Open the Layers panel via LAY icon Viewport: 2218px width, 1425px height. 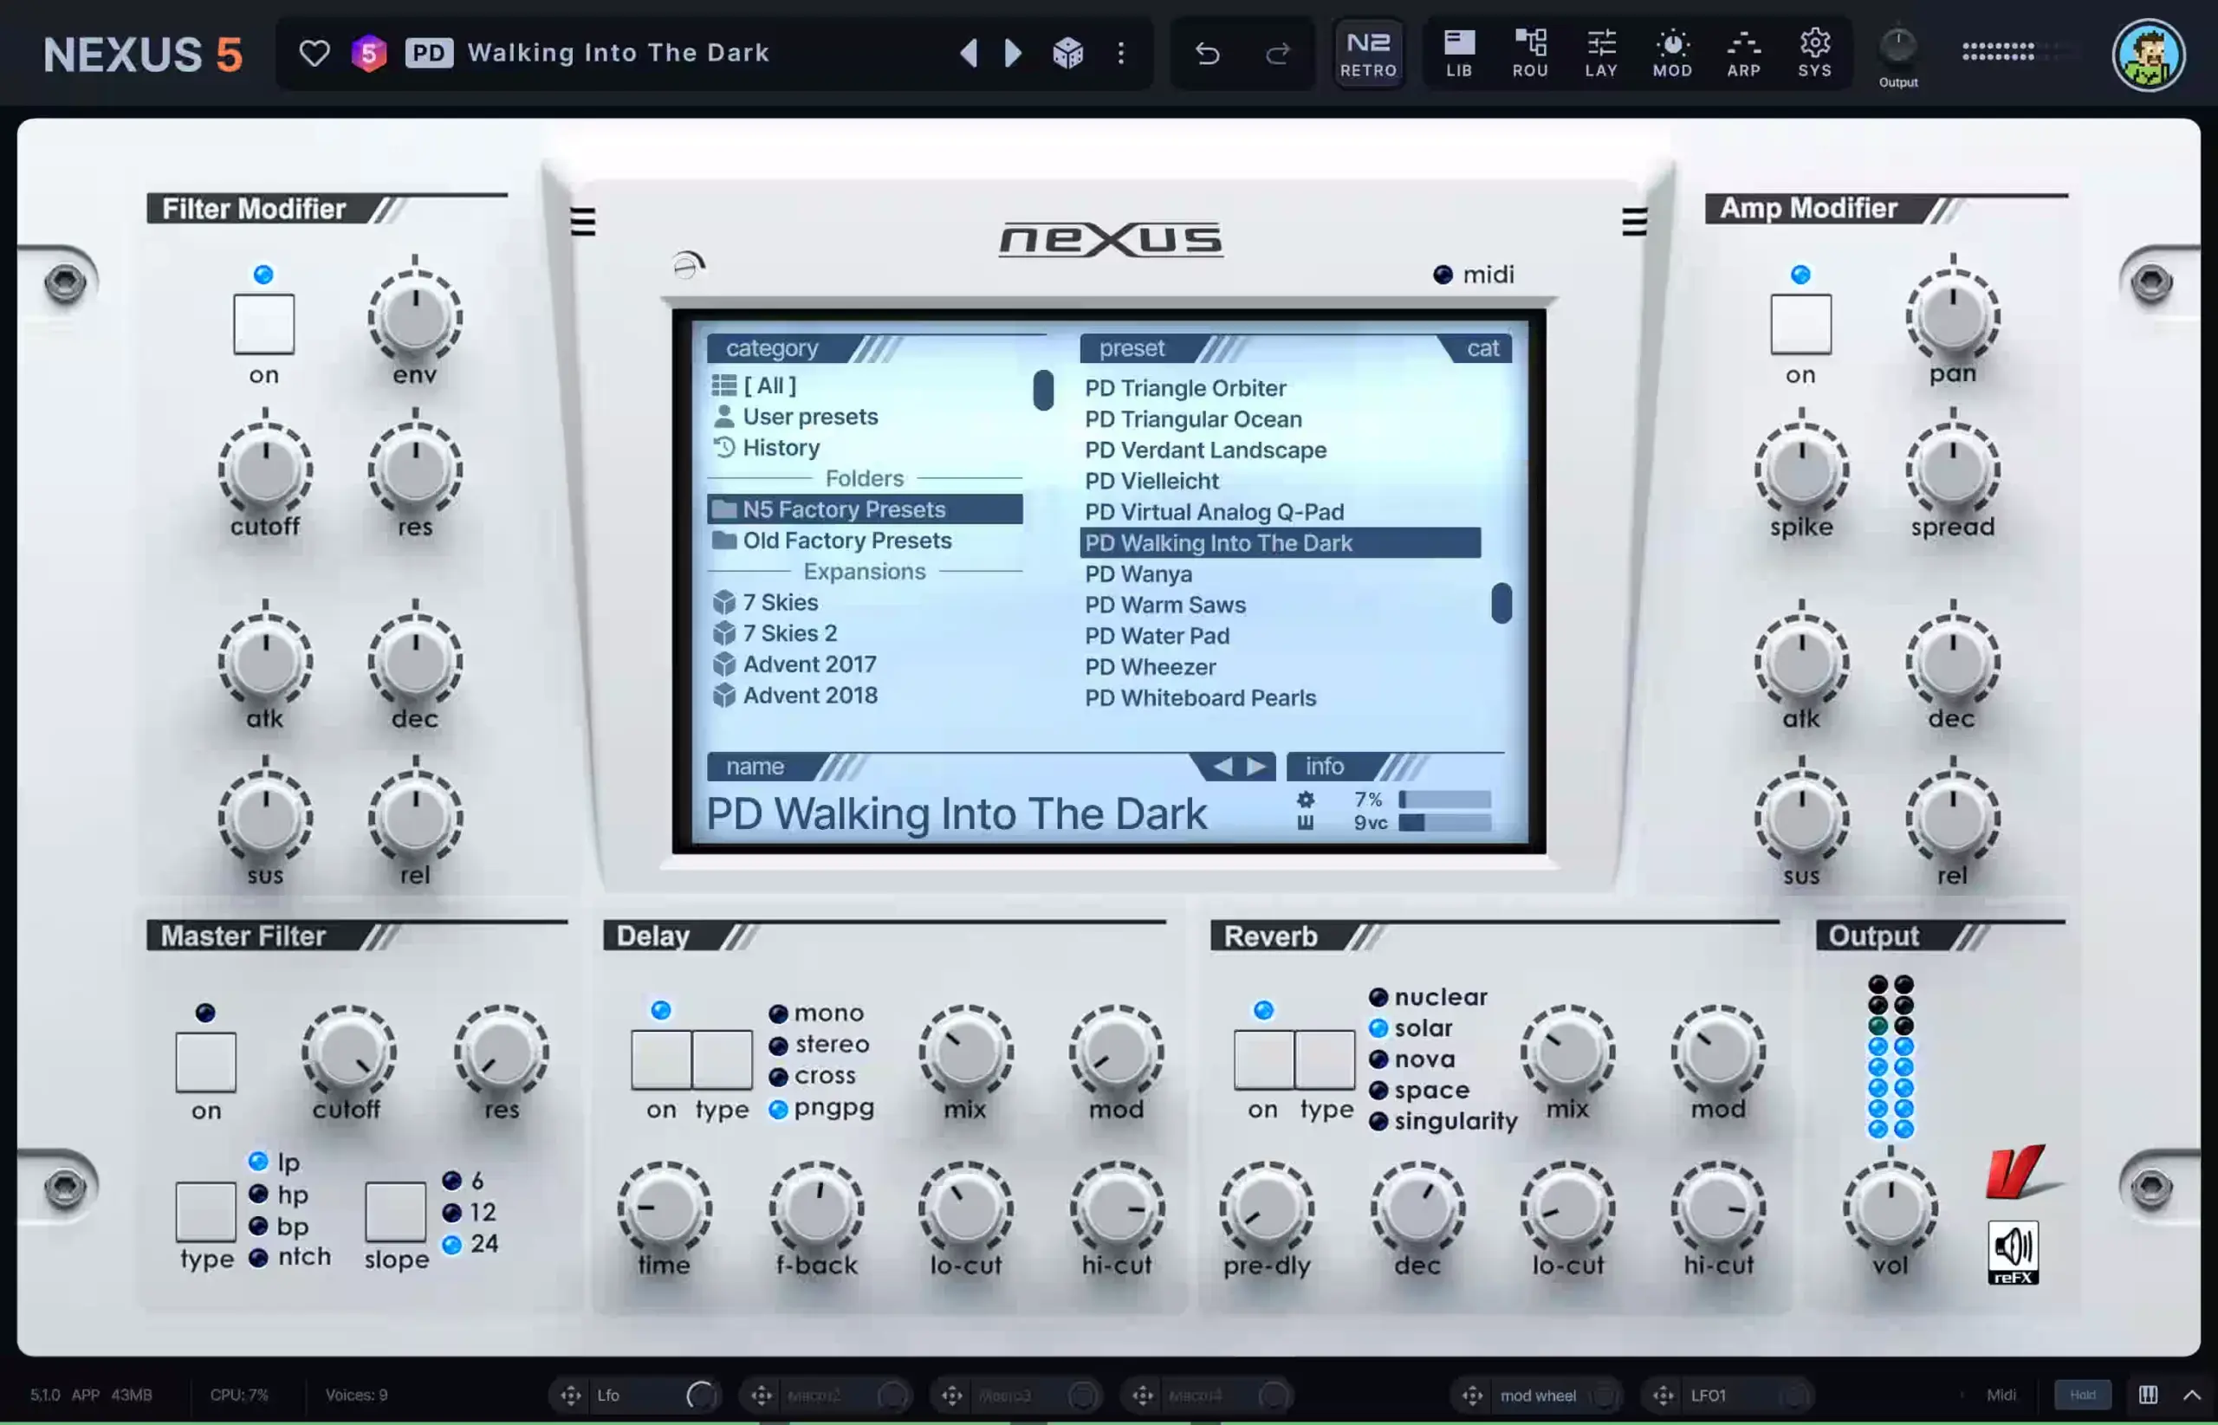point(1601,53)
